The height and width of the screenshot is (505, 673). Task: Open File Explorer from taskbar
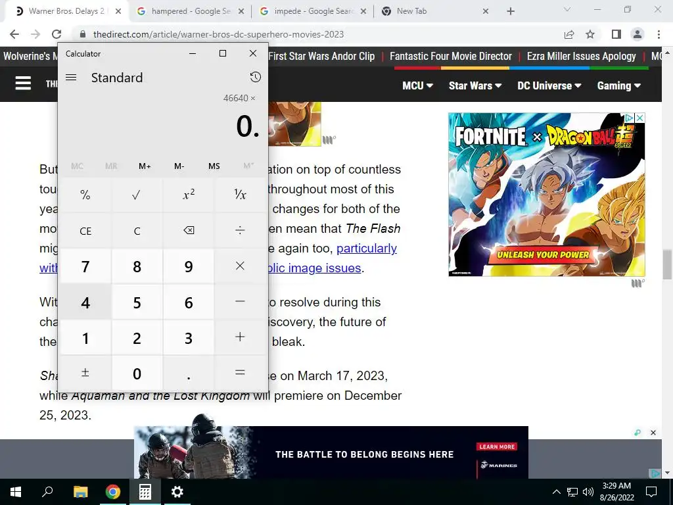point(80,492)
